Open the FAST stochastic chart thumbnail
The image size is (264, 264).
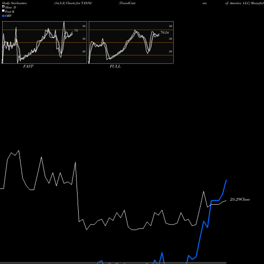click(x=44, y=42)
